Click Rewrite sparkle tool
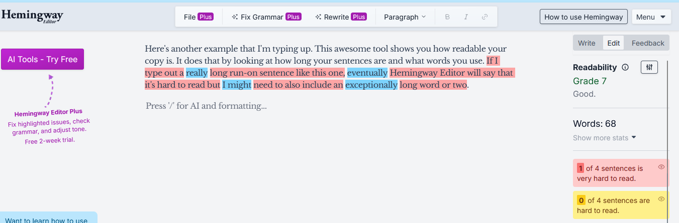This screenshot has height=223, width=679. [341, 17]
